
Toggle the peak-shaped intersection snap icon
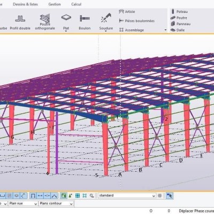(54, 196)
